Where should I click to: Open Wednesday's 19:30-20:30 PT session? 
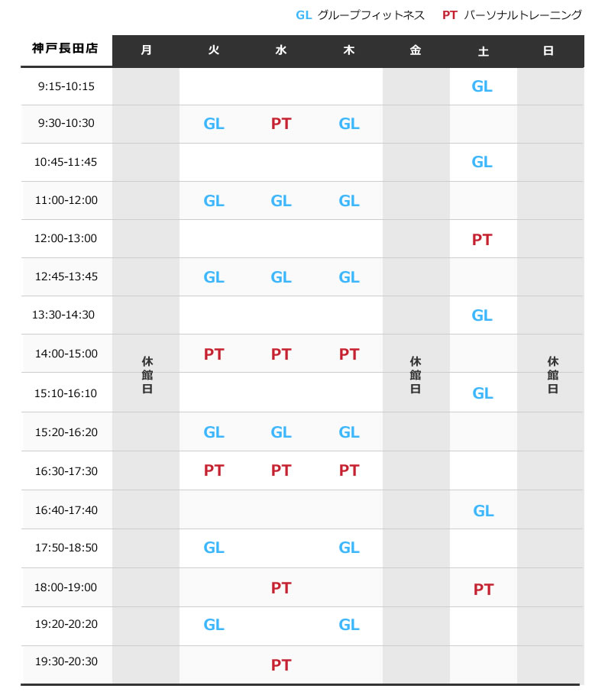[281, 665]
